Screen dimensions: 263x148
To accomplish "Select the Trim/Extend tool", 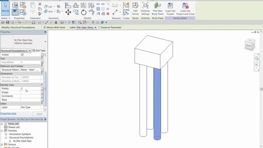I will coord(91,12).
